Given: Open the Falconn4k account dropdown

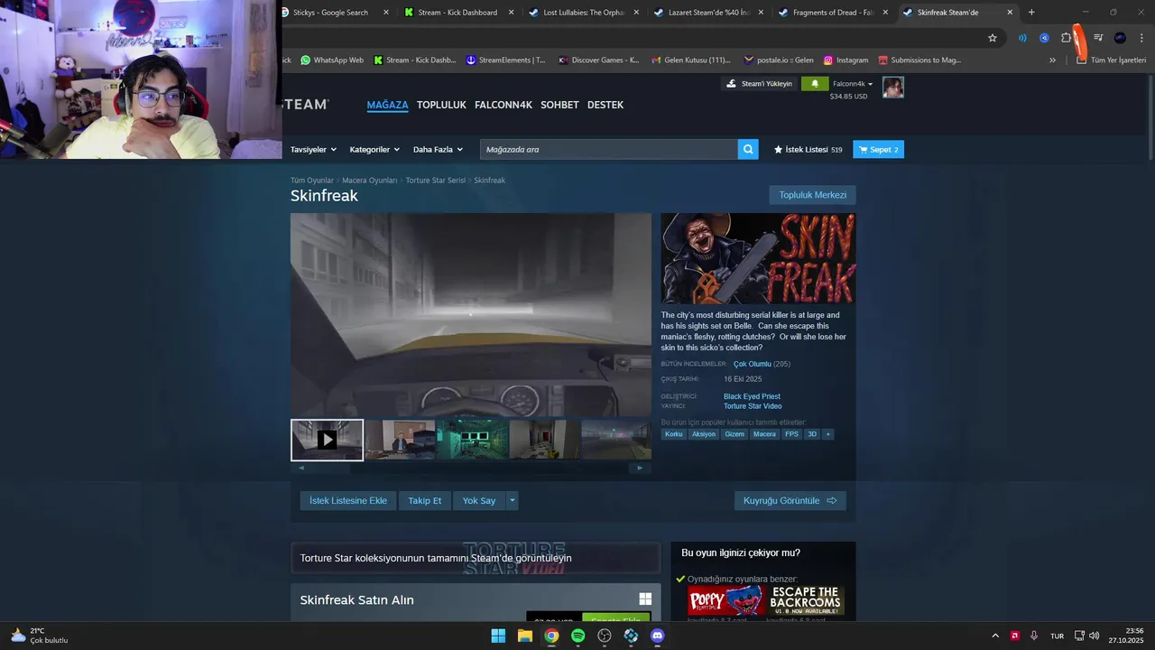Looking at the screenshot, I should click(x=853, y=84).
